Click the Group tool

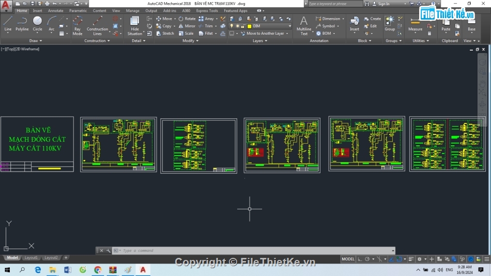[x=390, y=24]
